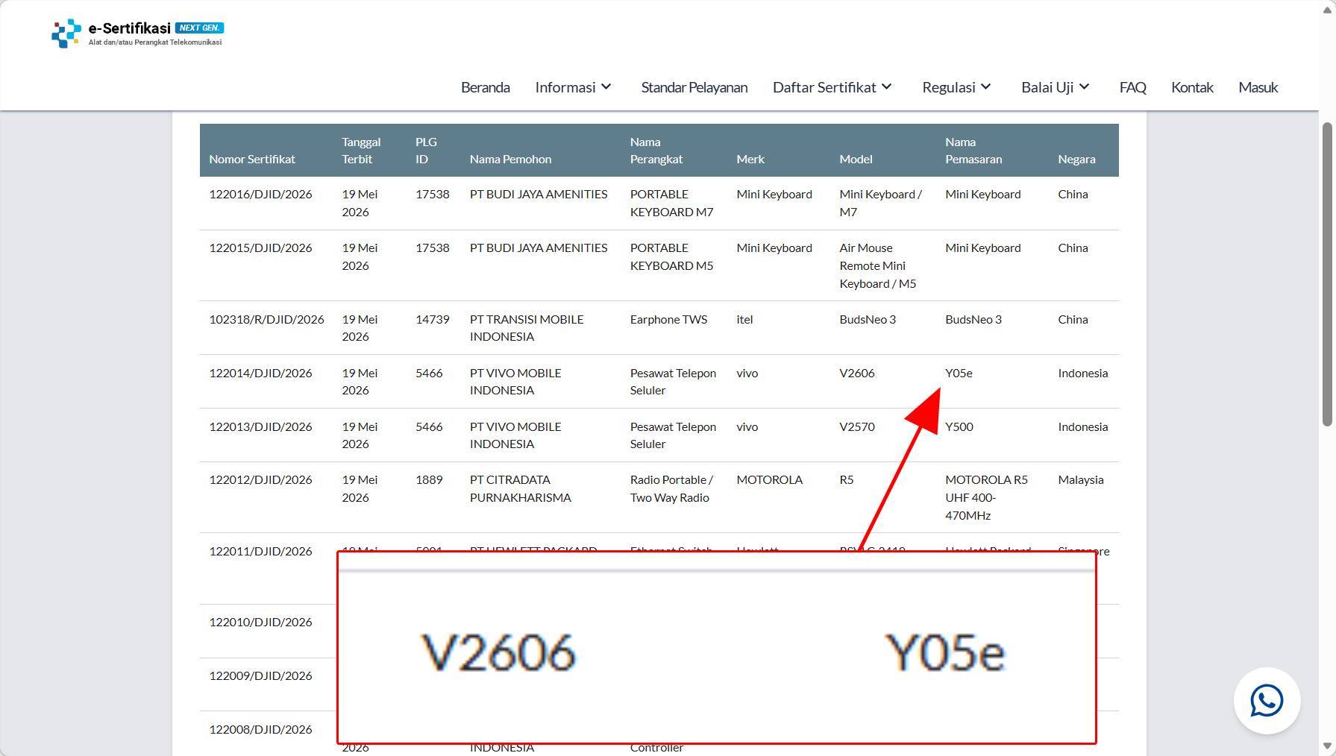The width and height of the screenshot is (1336, 756).
Task: Click the Model column header
Action: (856, 159)
